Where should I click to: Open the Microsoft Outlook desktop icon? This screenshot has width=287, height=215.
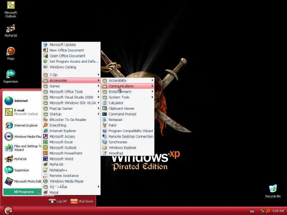[x=11, y=10]
